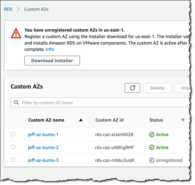Go to RDS breadcrumb link

8,9
